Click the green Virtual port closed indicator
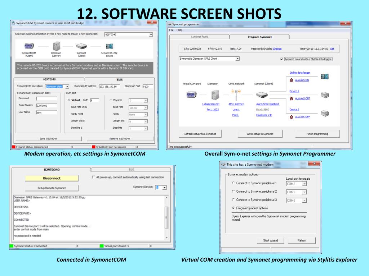Image resolution: width=369 pixels, height=276 pixels. pos(102,246)
